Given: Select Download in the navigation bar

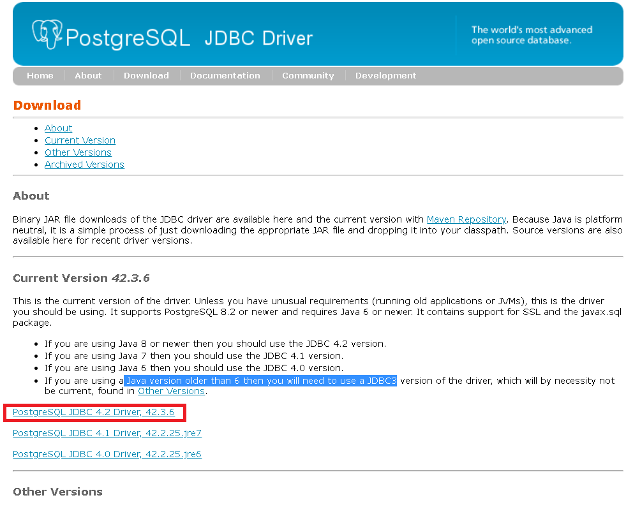Looking at the screenshot, I should 146,75.
